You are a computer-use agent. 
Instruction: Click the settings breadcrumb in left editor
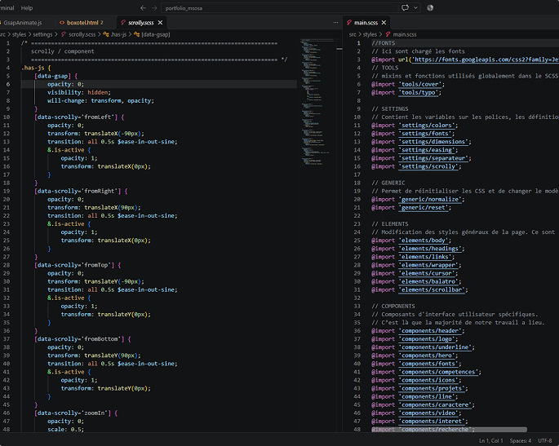click(x=42, y=34)
